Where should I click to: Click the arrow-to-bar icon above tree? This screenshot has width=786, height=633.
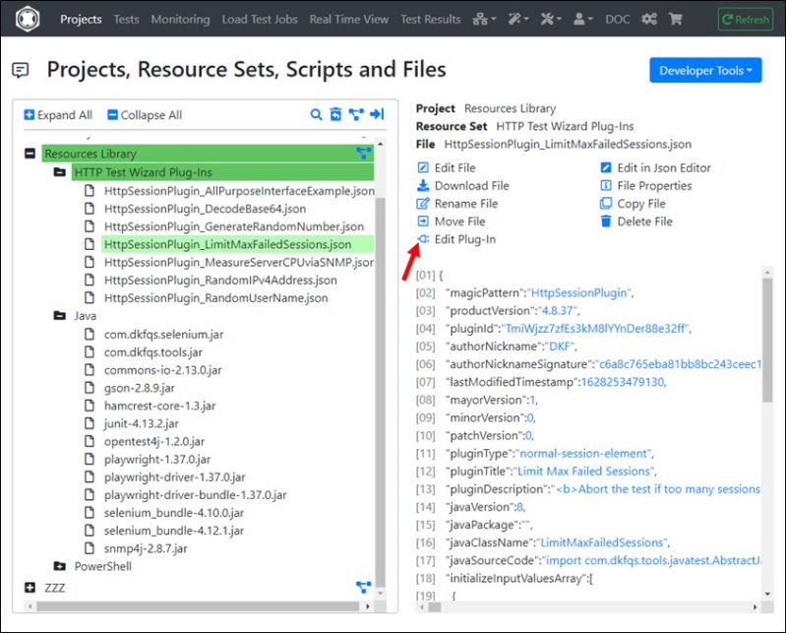(377, 114)
